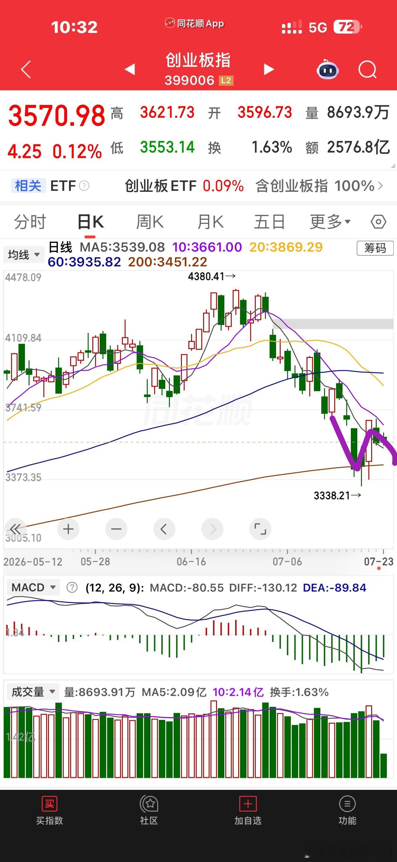Switch to next index with right triangle
Screen dimensions: 397x862
pos(269,69)
